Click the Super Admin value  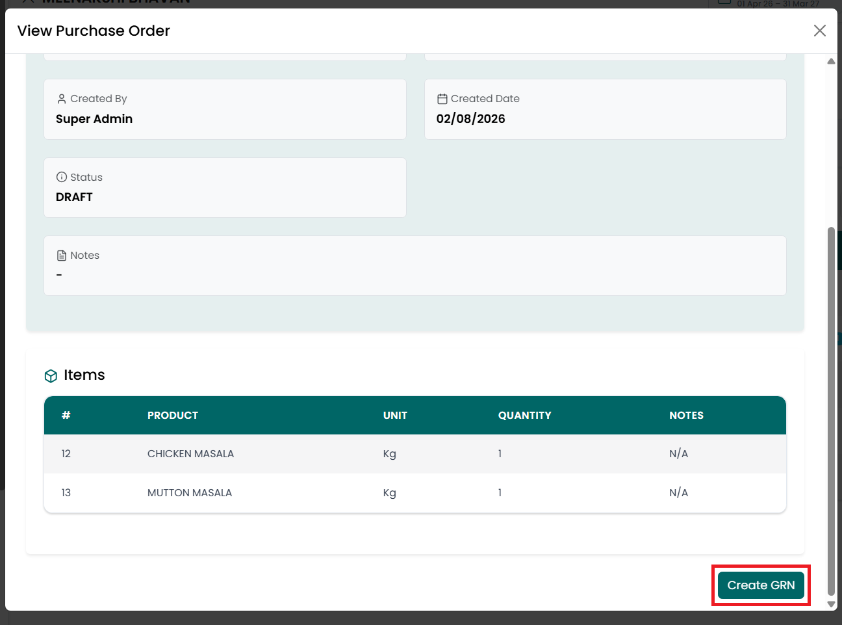coord(94,119)
